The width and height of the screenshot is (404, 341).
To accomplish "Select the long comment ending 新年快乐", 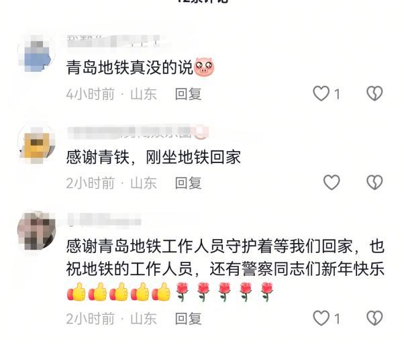I will pyautogui.click(x=225, y=269).
